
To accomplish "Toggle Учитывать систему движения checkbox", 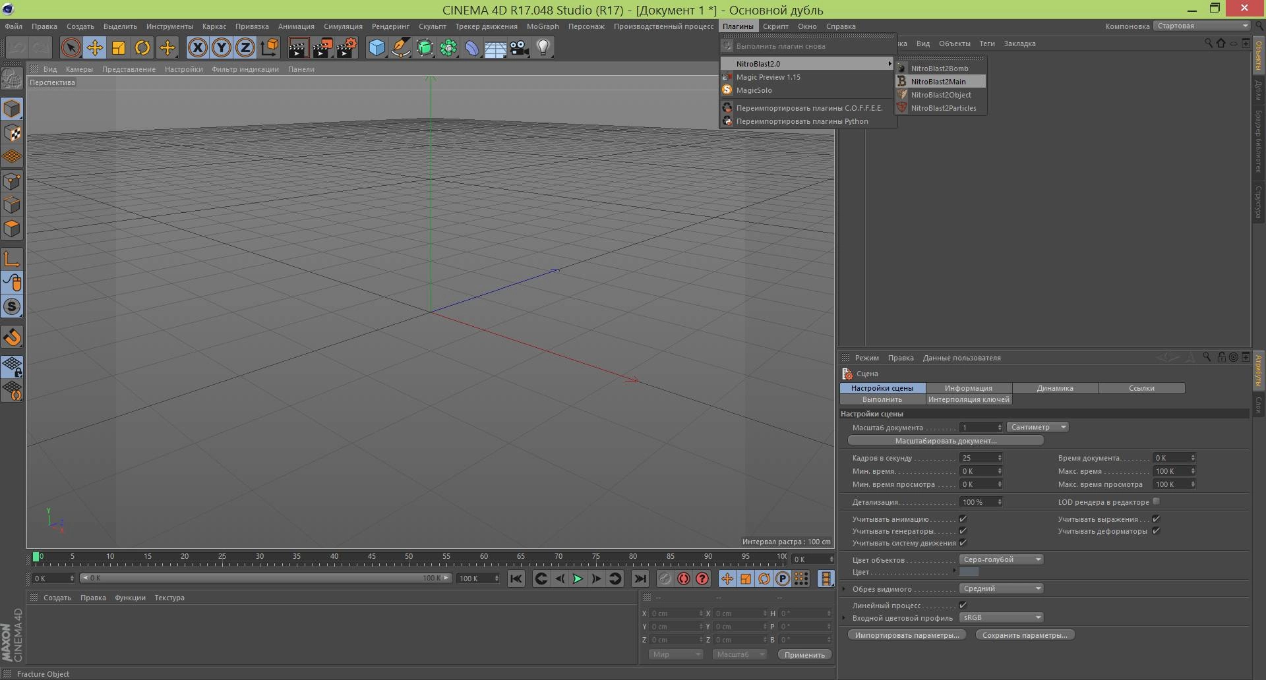I will (963, 543).
